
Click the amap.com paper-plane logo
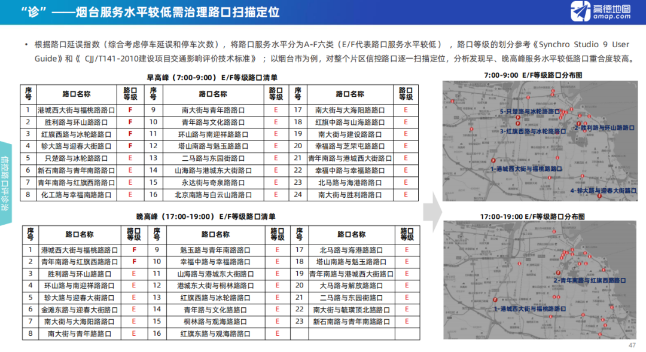(580, 11)
